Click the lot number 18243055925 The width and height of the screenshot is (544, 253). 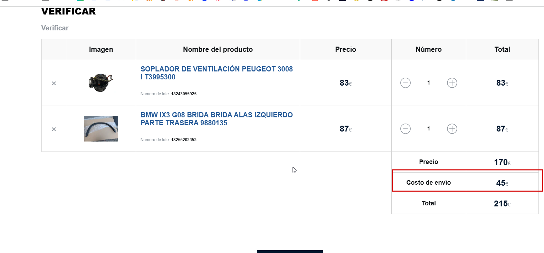tap(184, 94)
